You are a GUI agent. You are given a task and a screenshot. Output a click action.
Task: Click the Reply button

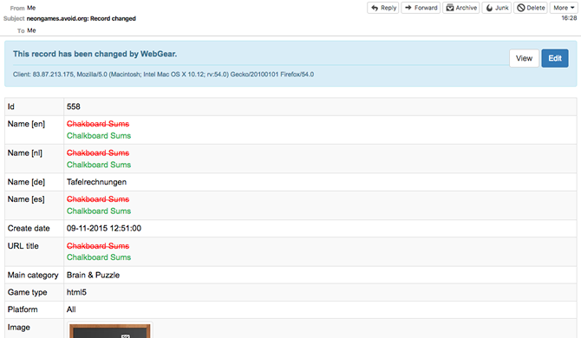click(382, 8)
